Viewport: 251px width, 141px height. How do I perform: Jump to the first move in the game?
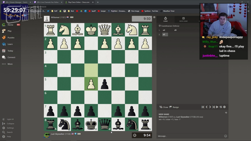[203, 107]
